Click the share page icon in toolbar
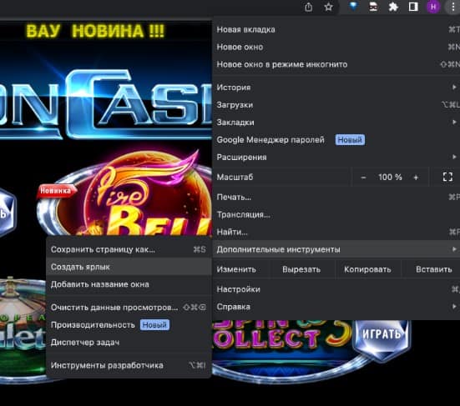The width and height of the screenshot is (460, 406). pos(308,7)
